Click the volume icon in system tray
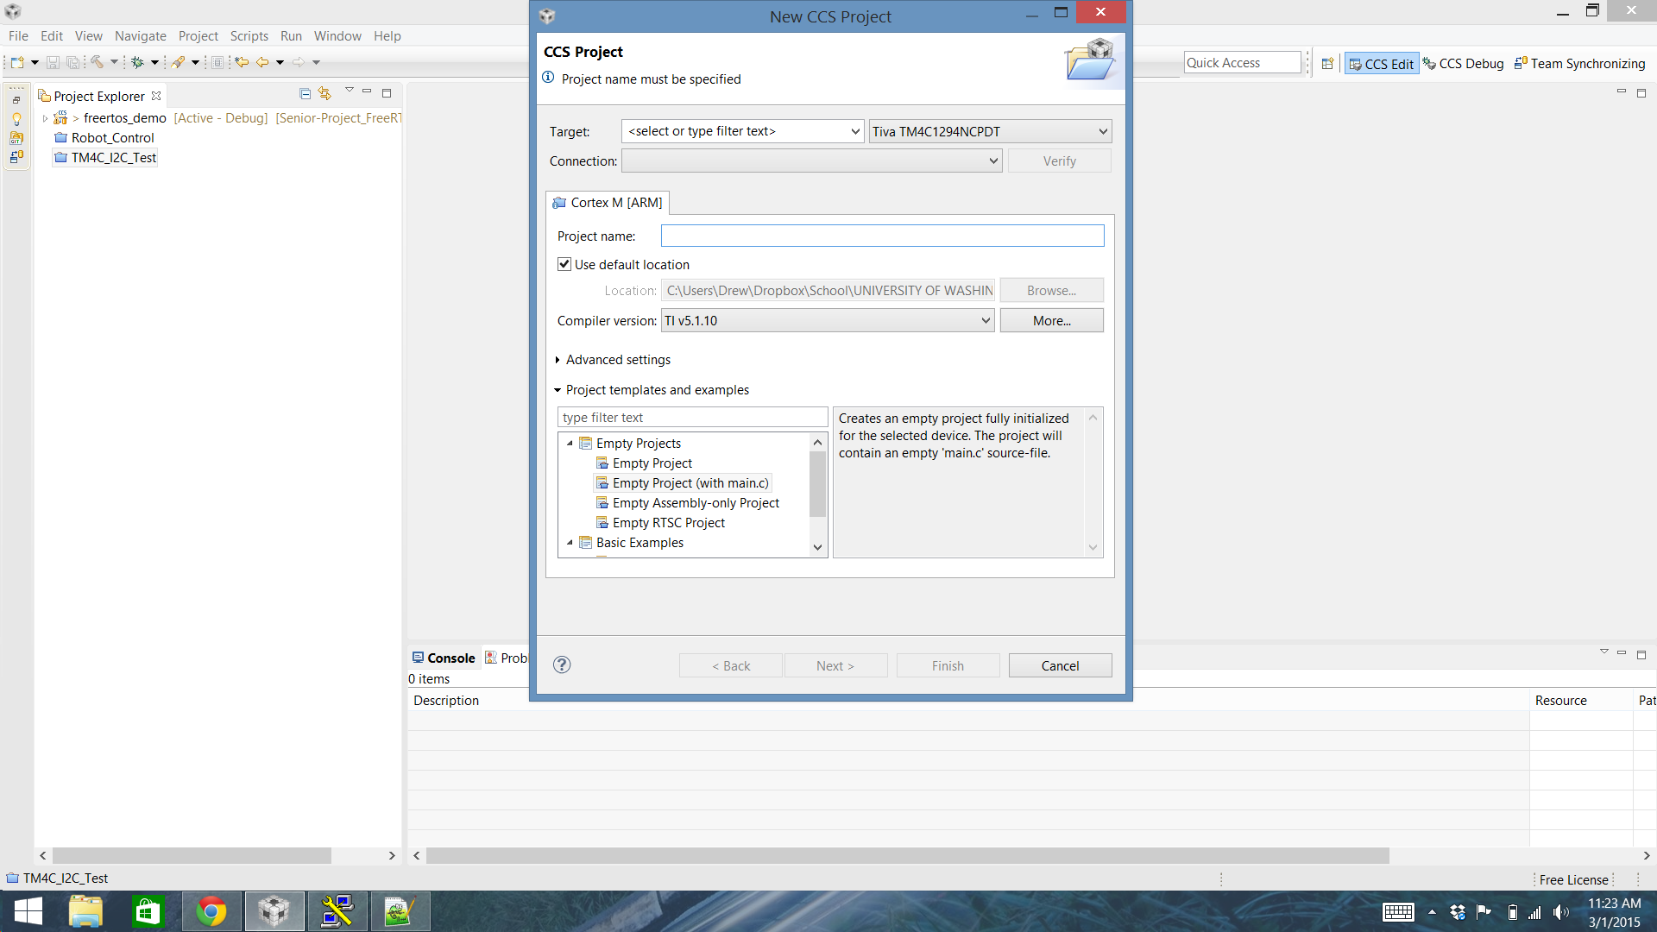 click(1561, 912)
